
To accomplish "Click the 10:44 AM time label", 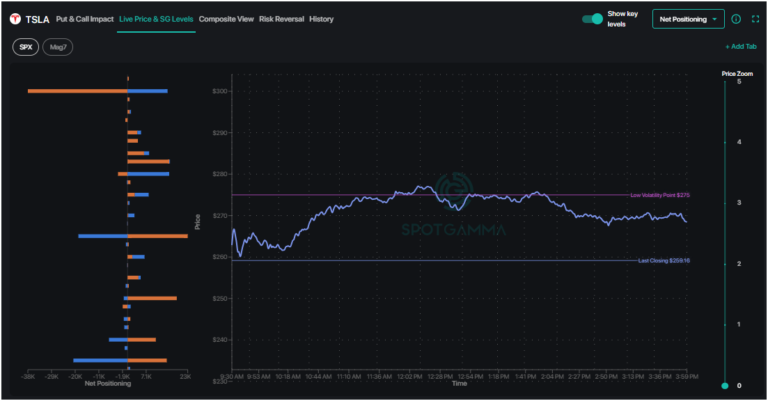I will [x=318, y=377].
